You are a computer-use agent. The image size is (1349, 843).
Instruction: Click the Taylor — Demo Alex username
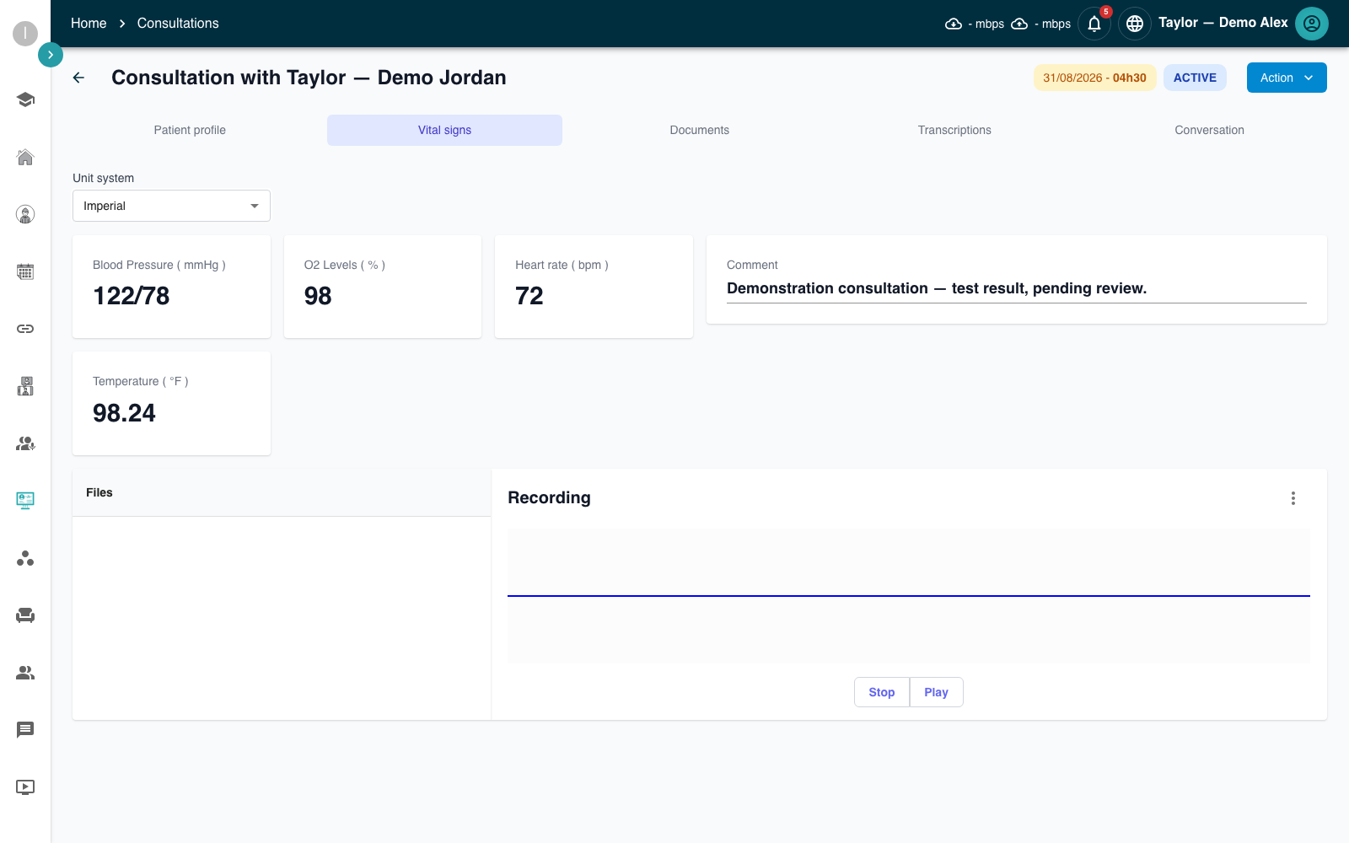(x=1223, y=23)
